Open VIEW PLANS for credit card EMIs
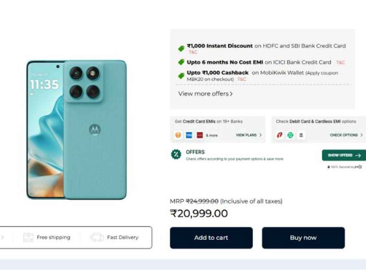Viewport: 366px width, 270px height. tap(248, 135)
